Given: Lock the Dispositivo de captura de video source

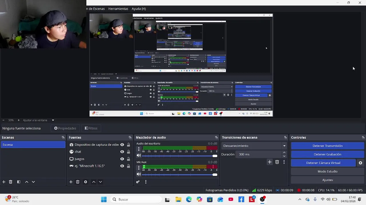Looking at the screenshot, I should 128,145.
